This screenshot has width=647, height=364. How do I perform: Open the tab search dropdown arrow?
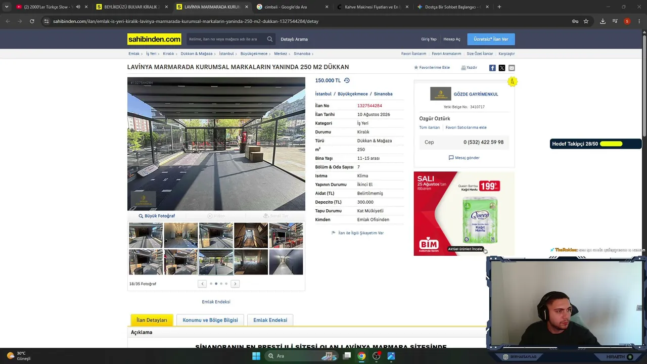[x=7, y=7]
